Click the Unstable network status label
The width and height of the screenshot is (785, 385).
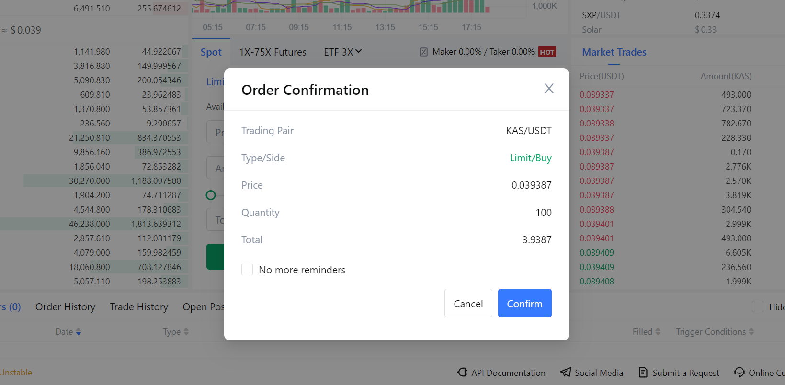[16, 372]
